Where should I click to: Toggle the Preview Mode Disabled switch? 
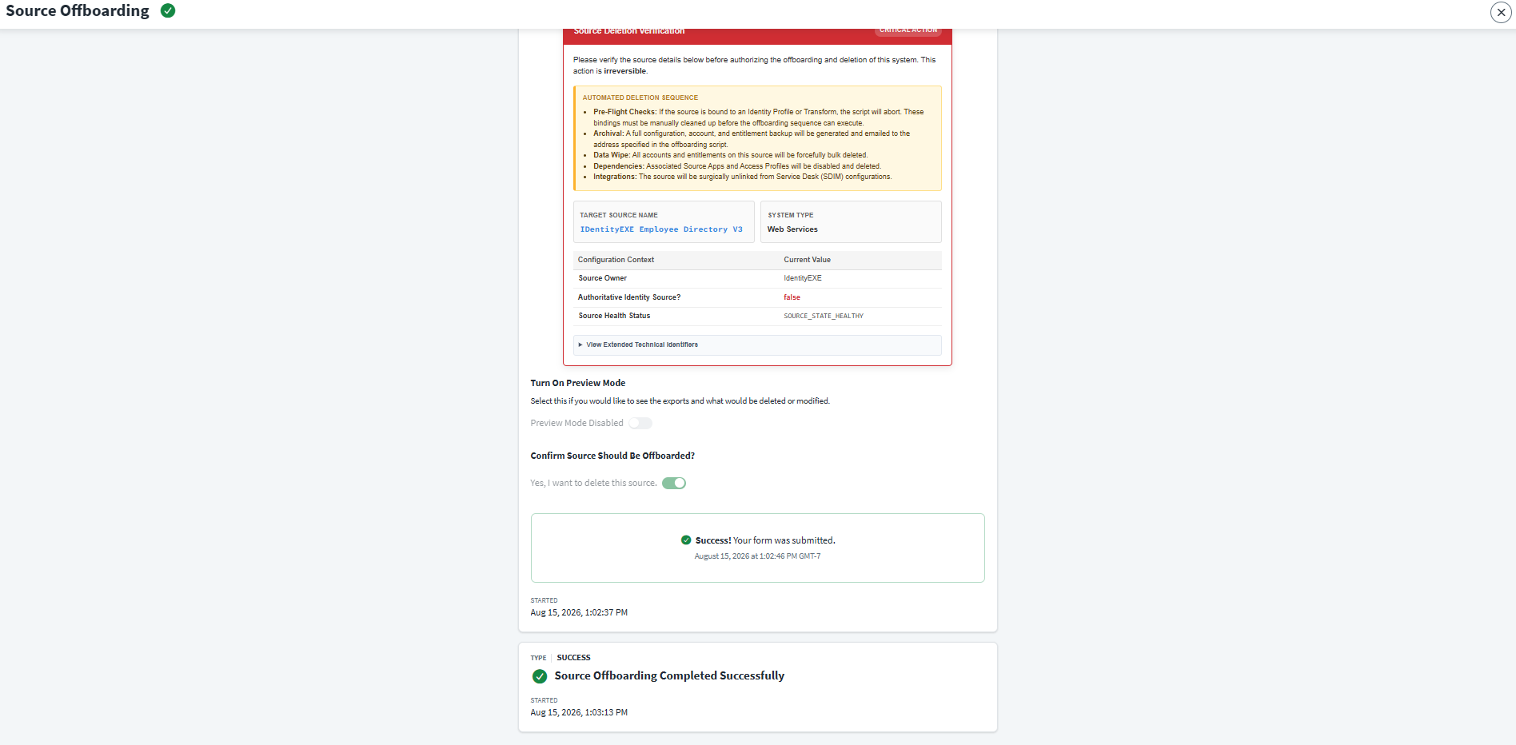[x=640, y=423]
